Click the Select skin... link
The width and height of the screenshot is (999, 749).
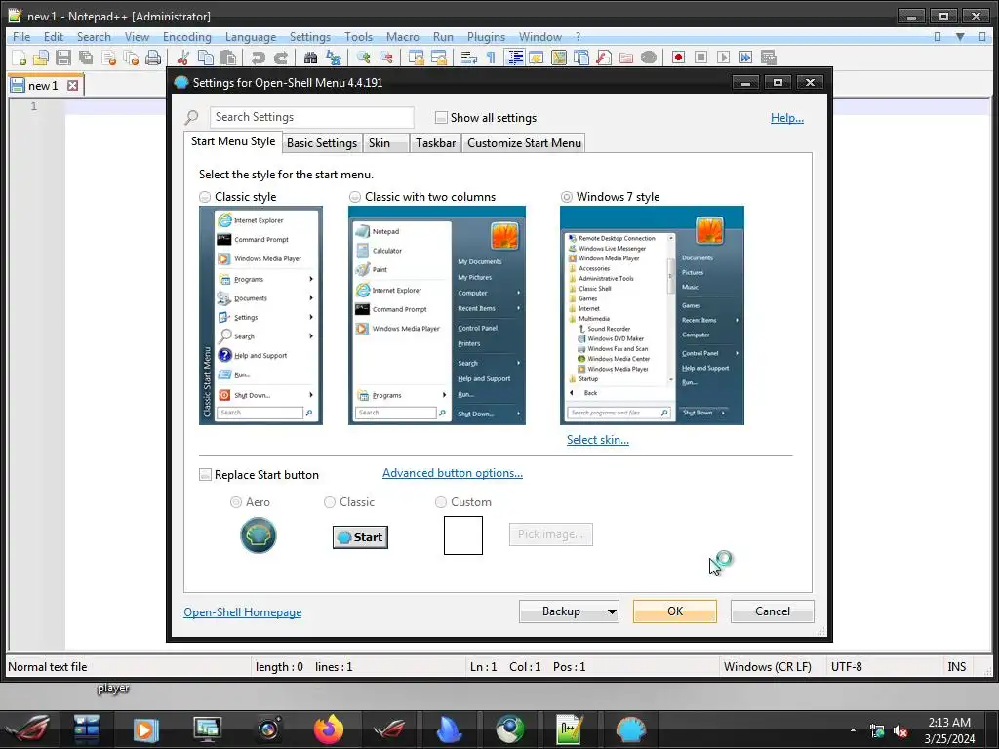598,440
